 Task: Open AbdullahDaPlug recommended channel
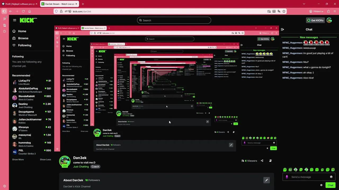coord(32,90)
